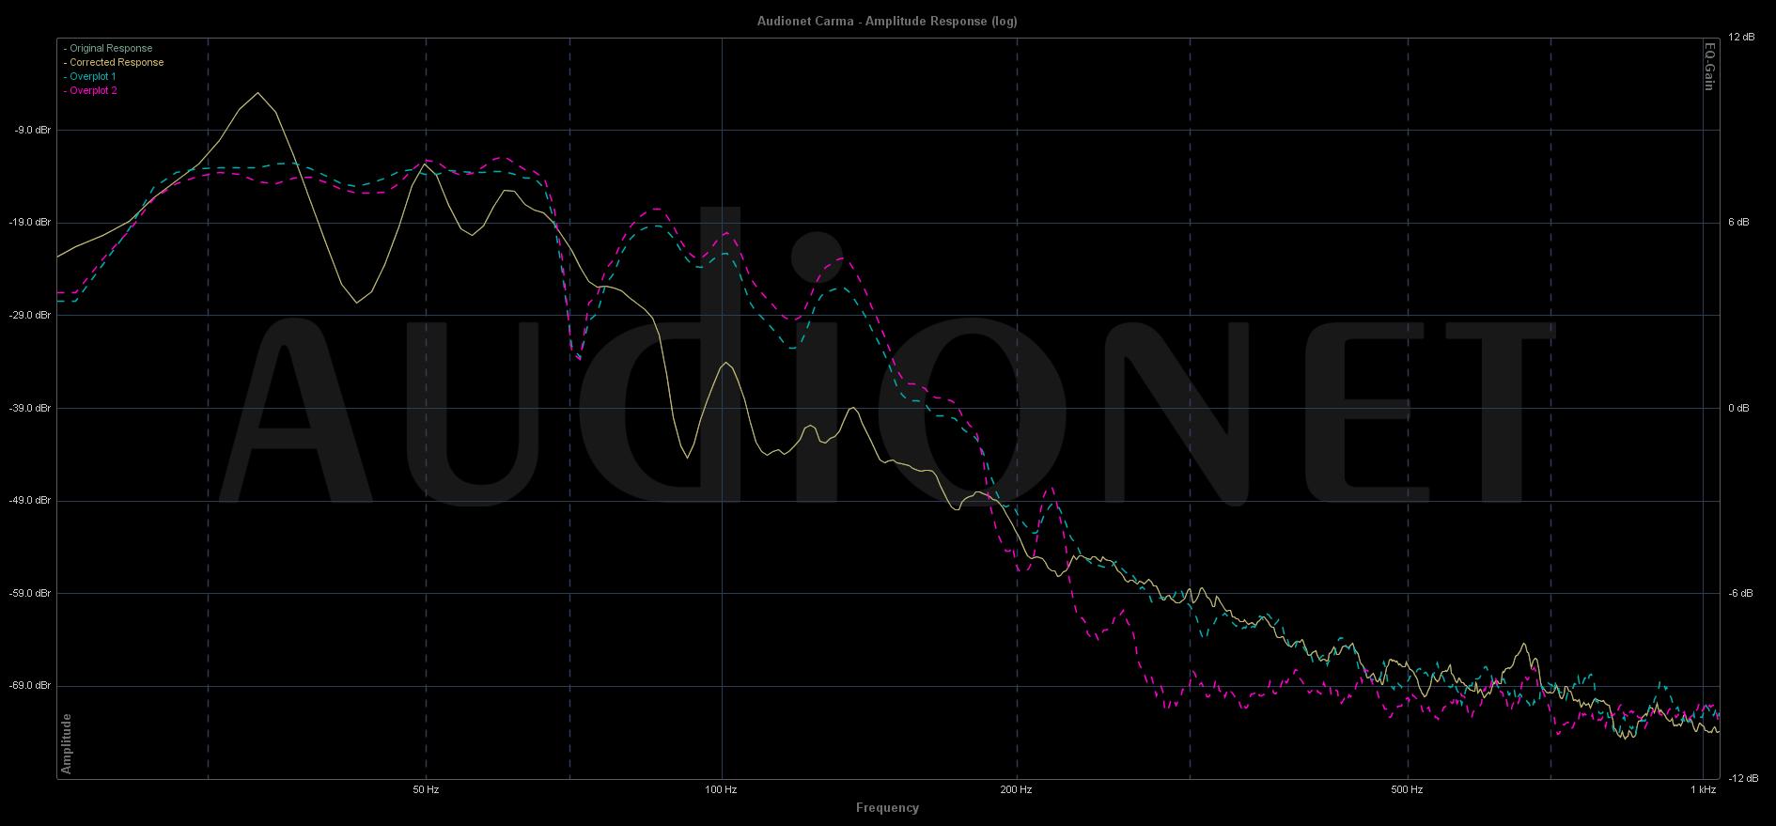Click the -12 dB EQ gain label
The height and width of the screenshot is (826, 1776).
1740,778
